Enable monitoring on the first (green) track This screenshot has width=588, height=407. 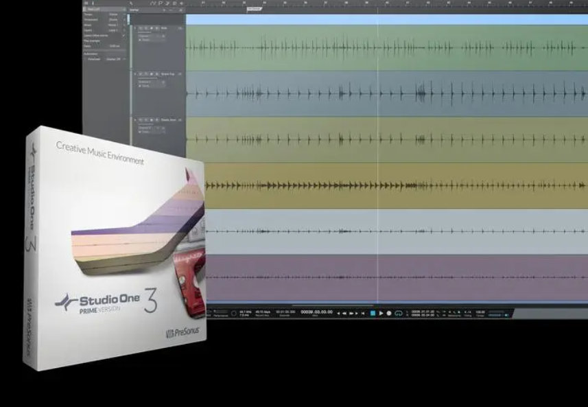156,28
